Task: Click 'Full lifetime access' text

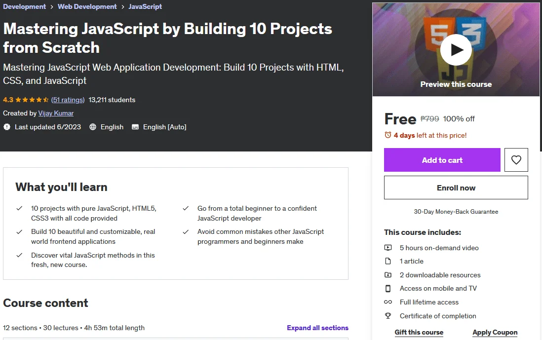Action: tap(429, 302)
